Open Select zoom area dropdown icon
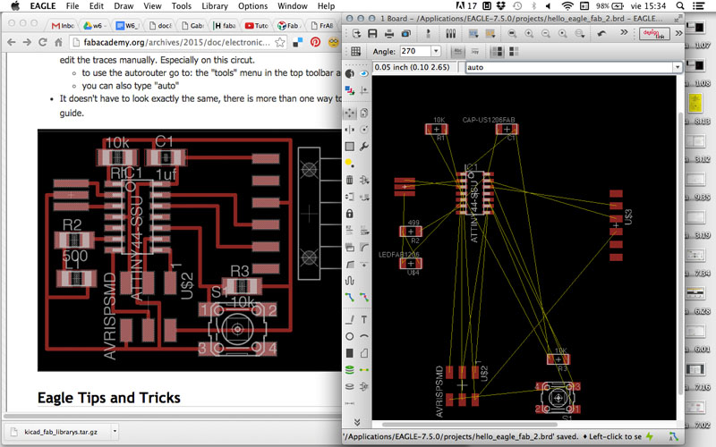This screenshot has height=447, width=716. click(x=579, y=33)
